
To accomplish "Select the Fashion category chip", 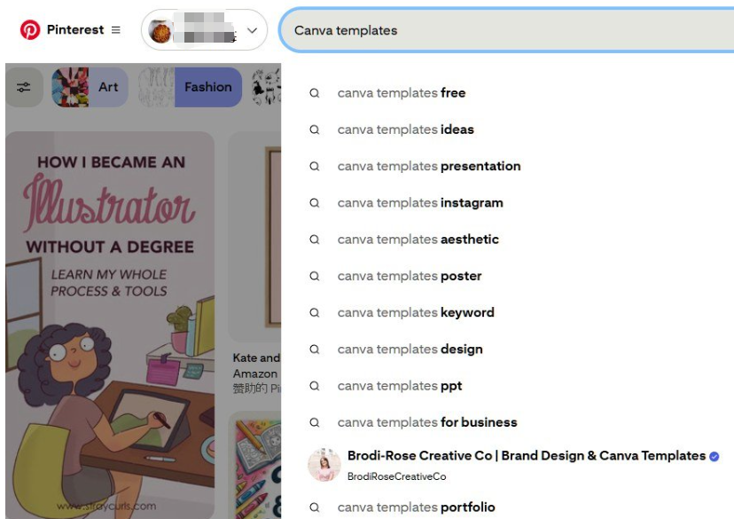I will coord(191,87).
